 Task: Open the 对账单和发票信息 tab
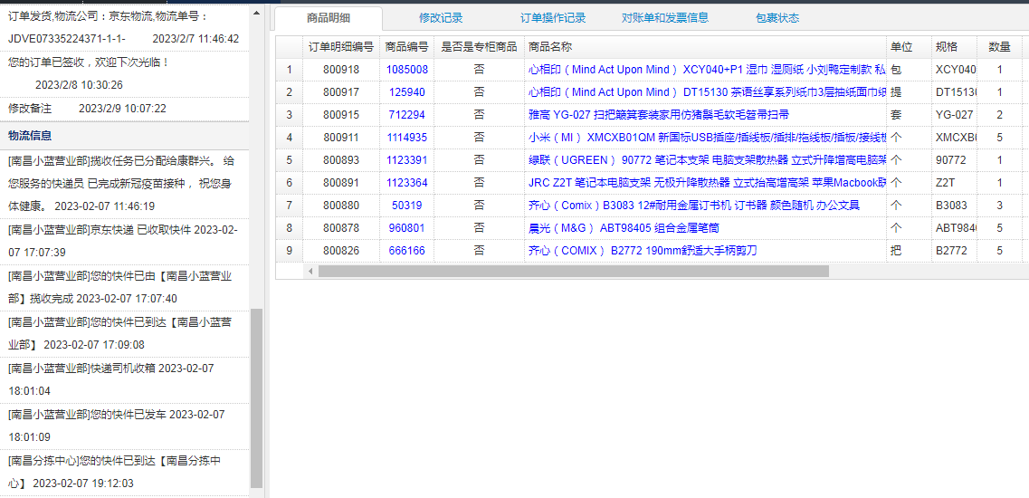pos(665,18)
